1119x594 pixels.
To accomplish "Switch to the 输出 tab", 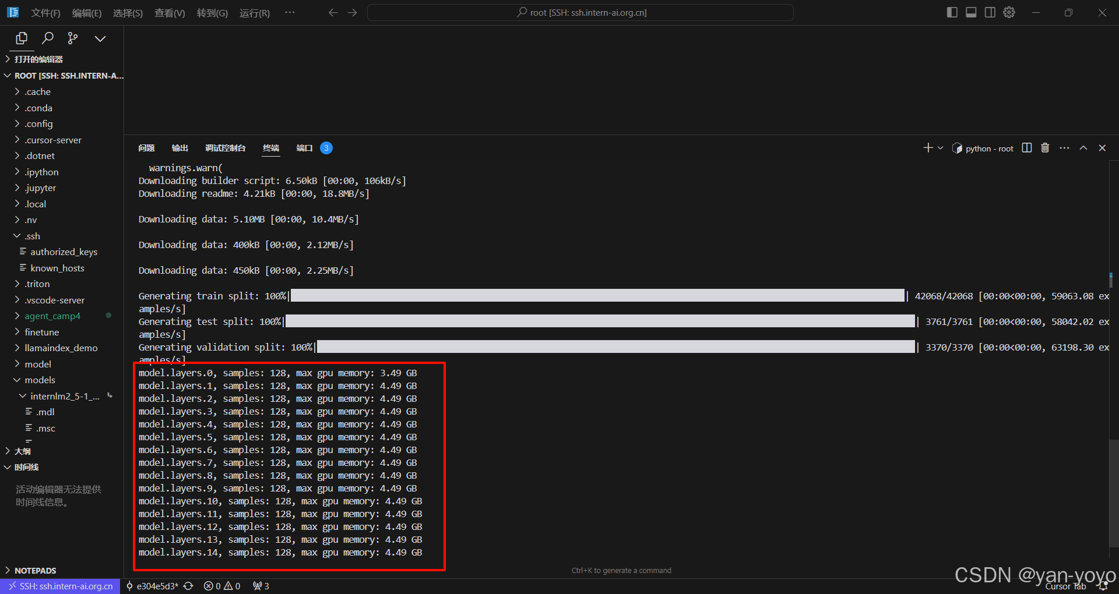I will click(180, 148).
